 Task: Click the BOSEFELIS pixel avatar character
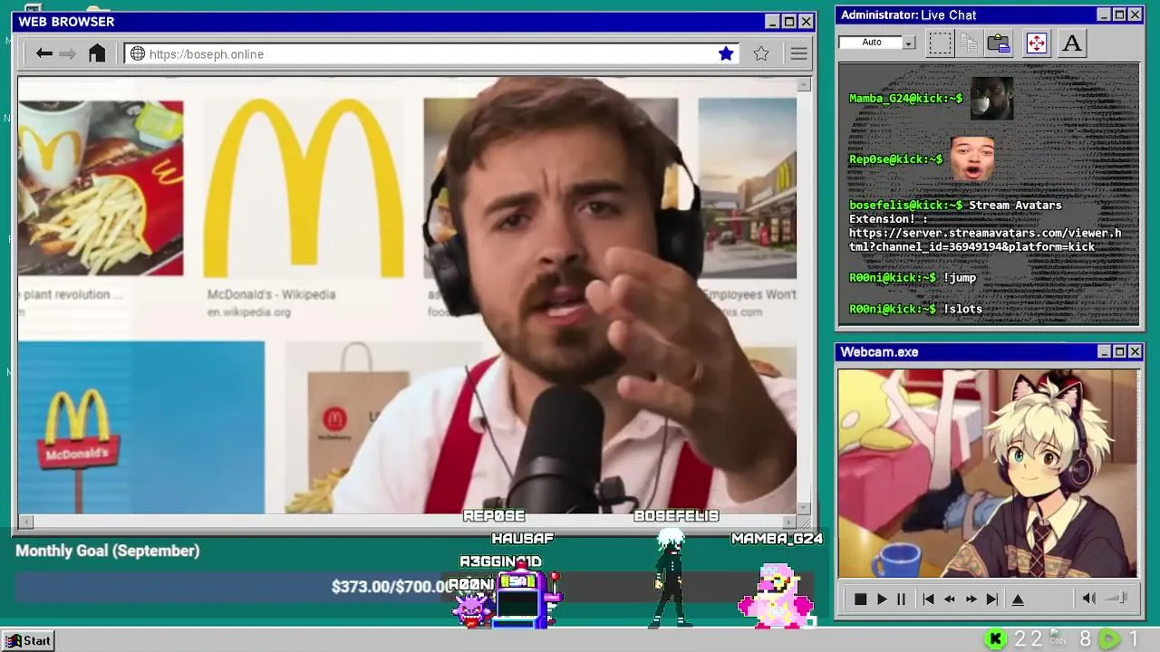(x=671, y=578)
